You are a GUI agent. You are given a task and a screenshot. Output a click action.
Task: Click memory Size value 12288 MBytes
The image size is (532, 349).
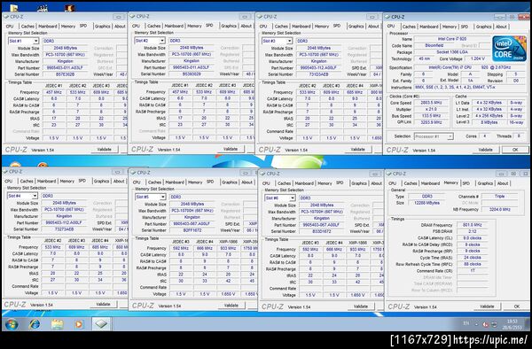pos(426,203)
